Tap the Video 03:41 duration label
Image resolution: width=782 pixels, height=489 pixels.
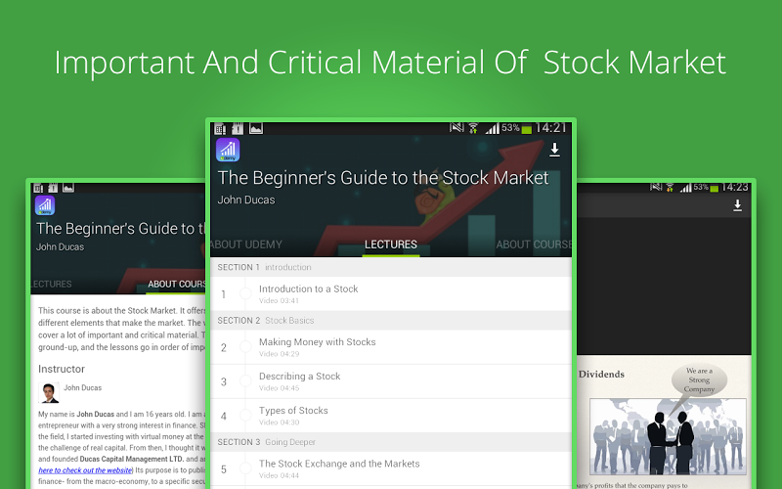tap(279, 301)
